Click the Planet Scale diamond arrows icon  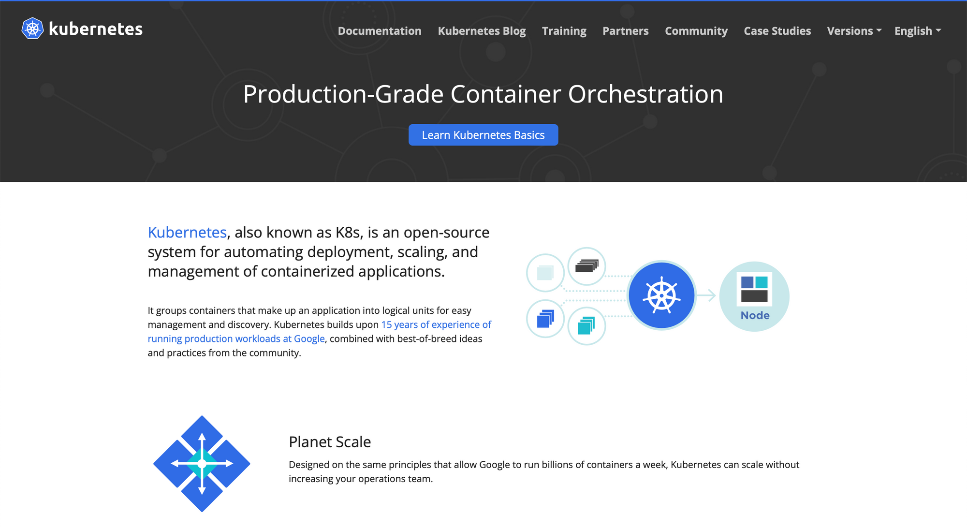tap(202, 464)
